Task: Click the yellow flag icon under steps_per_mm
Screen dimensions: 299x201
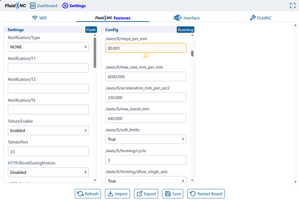Action: pyautogui.click(x=146, y=56)
